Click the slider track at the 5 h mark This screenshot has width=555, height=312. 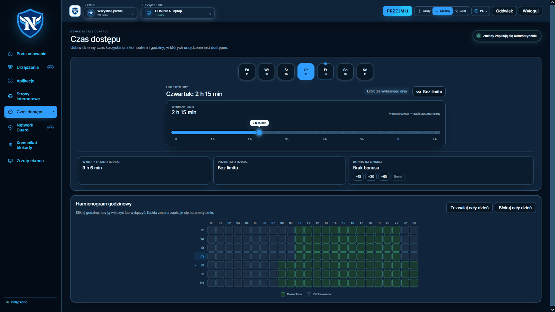point(362,132)
